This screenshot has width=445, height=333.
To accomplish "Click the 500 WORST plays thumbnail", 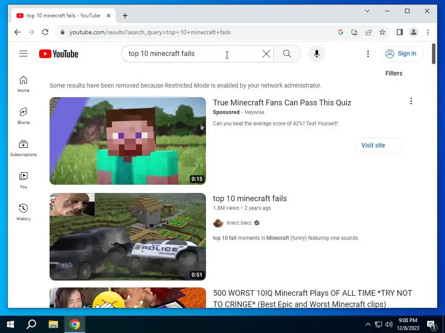I will click(128, 297).
